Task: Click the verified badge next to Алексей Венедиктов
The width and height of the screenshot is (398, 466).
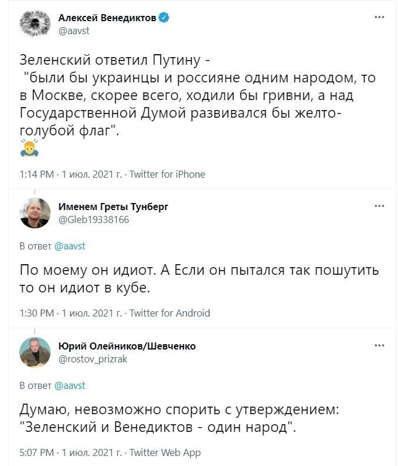Action: pyautogui.click(x=163, y=18)
